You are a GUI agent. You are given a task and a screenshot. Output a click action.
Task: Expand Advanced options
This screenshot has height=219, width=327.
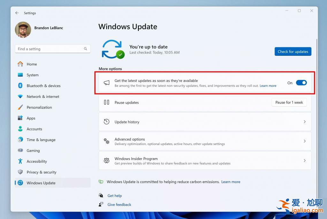coord(205,141)
